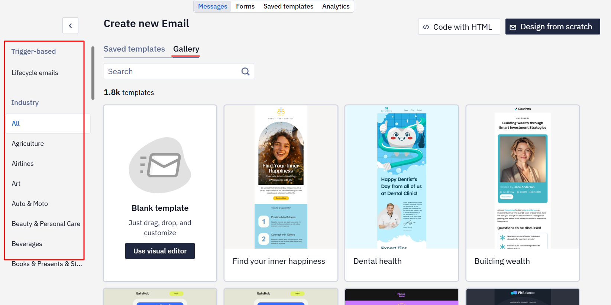Click the search magnifier icon
This screenshot has width=611, height=305.
pos(245,71)
